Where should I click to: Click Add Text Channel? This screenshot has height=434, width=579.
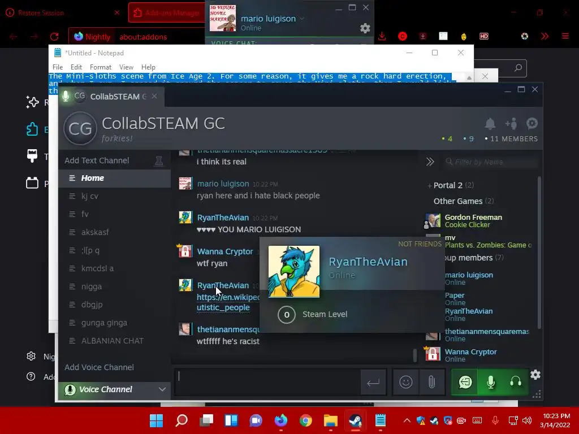coord(97,160)
